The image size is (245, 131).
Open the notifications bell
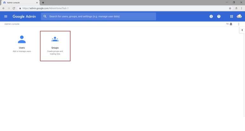point(231,24)
